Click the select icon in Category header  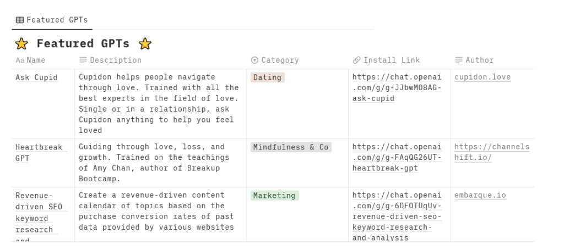click(x=254, y=60)
